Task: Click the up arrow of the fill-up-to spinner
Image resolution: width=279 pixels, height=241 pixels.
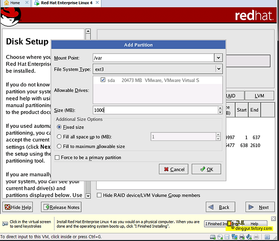Action: tap(218, 134)
